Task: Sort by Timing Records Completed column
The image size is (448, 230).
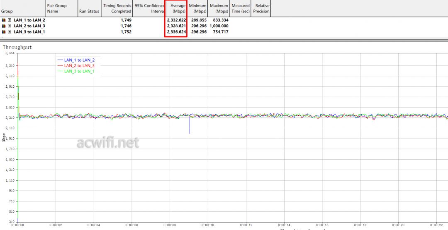Action: [117, 8]
